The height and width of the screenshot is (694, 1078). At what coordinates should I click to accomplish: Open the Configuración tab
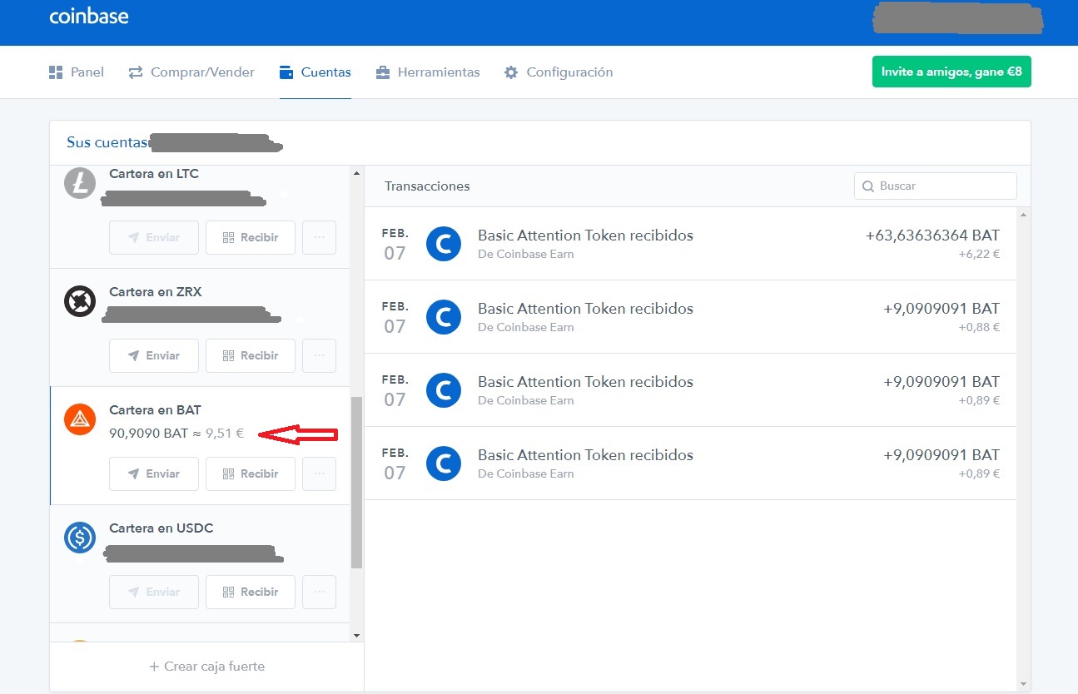[559, 72]
